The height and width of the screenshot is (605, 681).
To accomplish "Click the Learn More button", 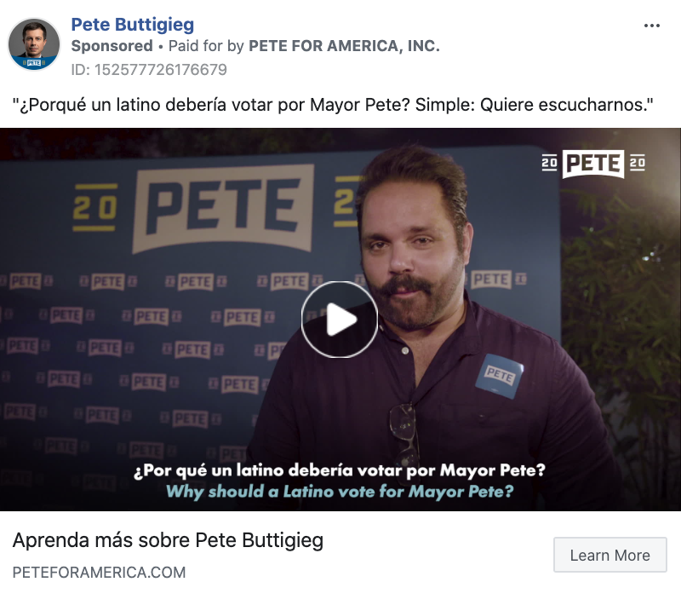I will (x=609, y=555).
